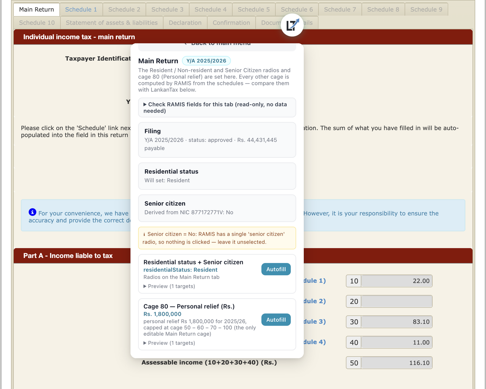
Task: Switch to the Schedule 6 tab
Action: click(x=297, y=9)
